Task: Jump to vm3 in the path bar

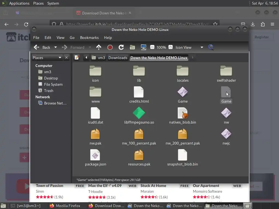Action: (x=98, y=58)
